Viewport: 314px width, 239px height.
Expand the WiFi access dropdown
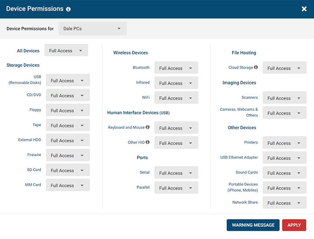(176, 98)
